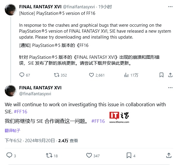Share the second tweet using bottom share icon
178x165 pixels.
169,155
